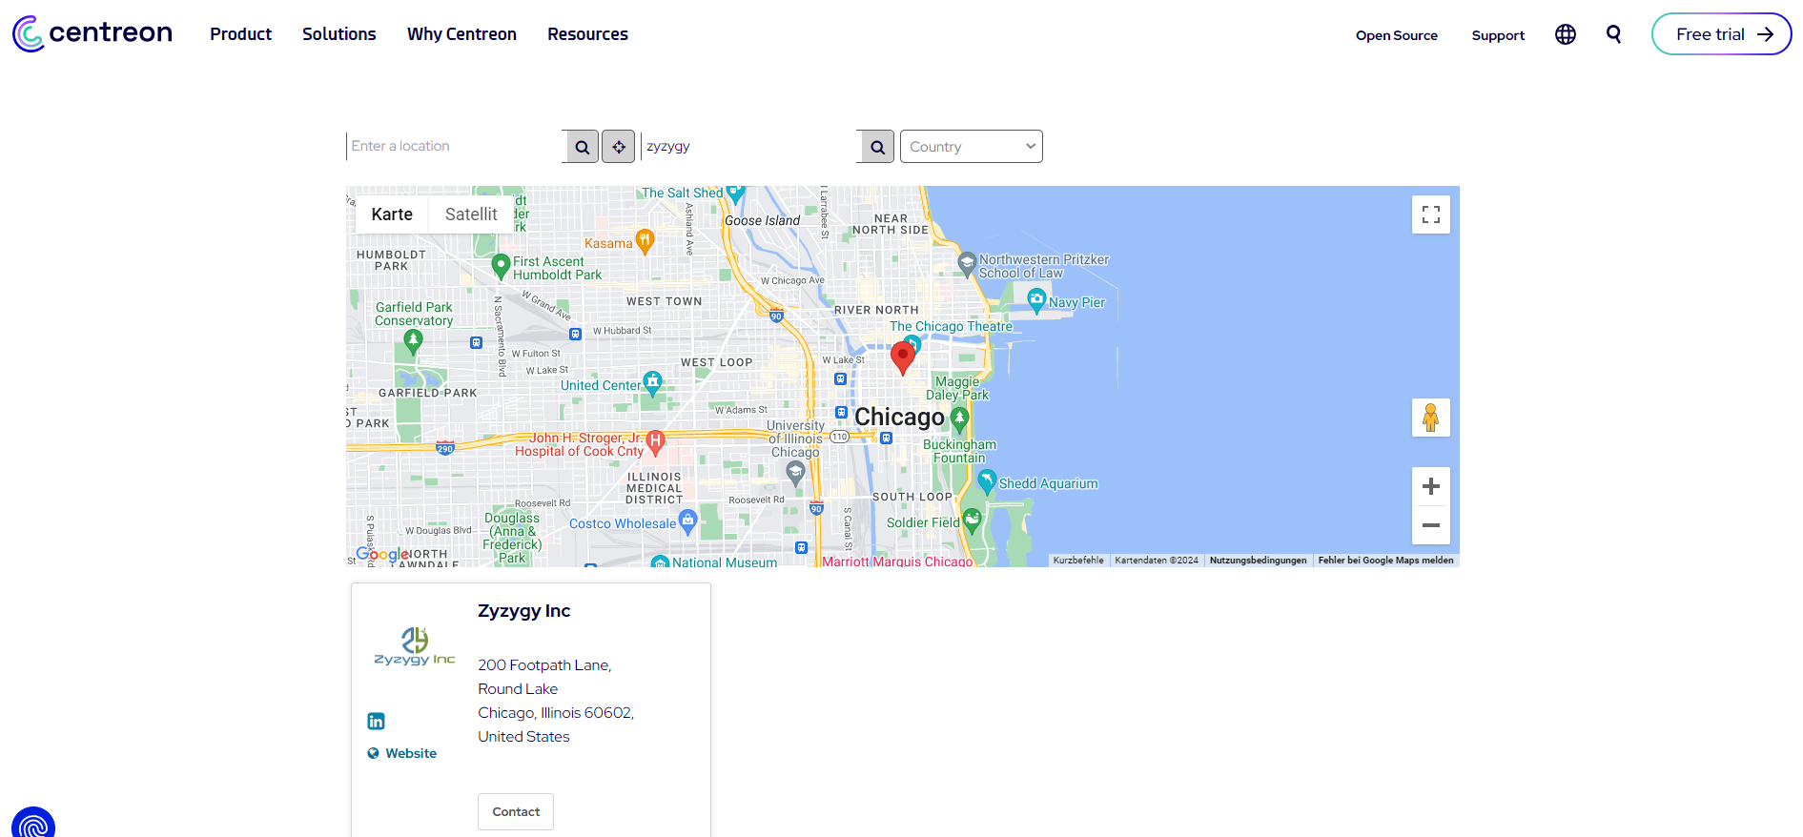Start the Free trial
This screenshot has width=1803, height=837.
[x=1721, y=34]
